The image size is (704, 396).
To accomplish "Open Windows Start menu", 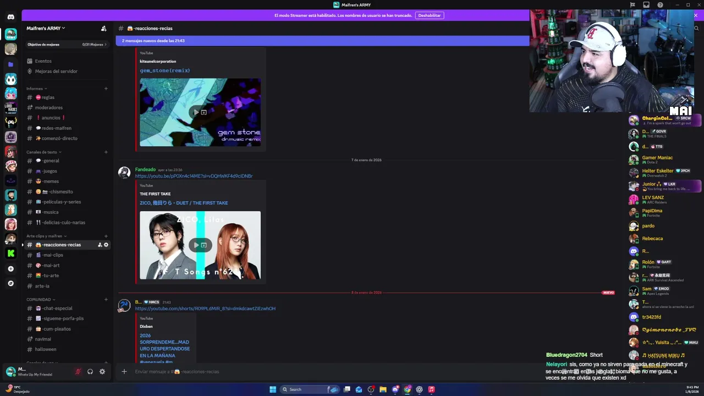I will point(273,389).
